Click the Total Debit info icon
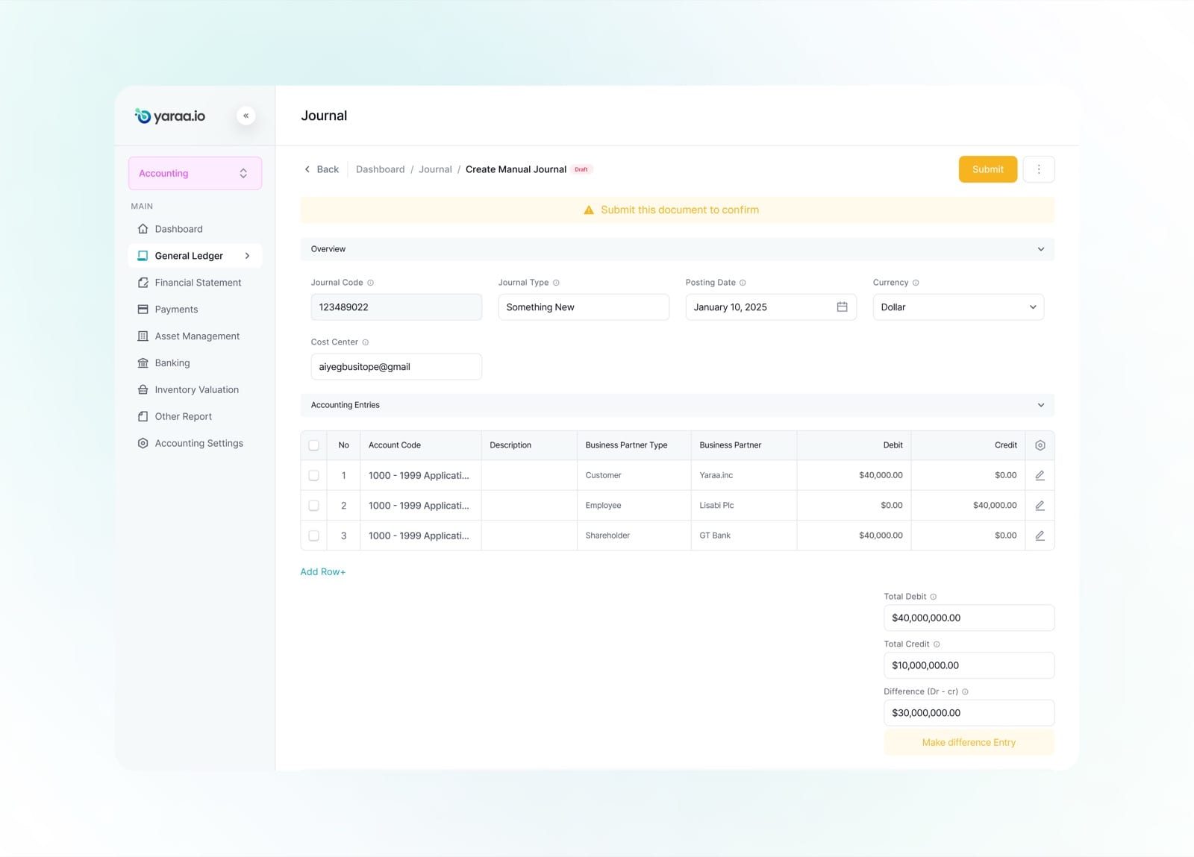 coord(934,597)
